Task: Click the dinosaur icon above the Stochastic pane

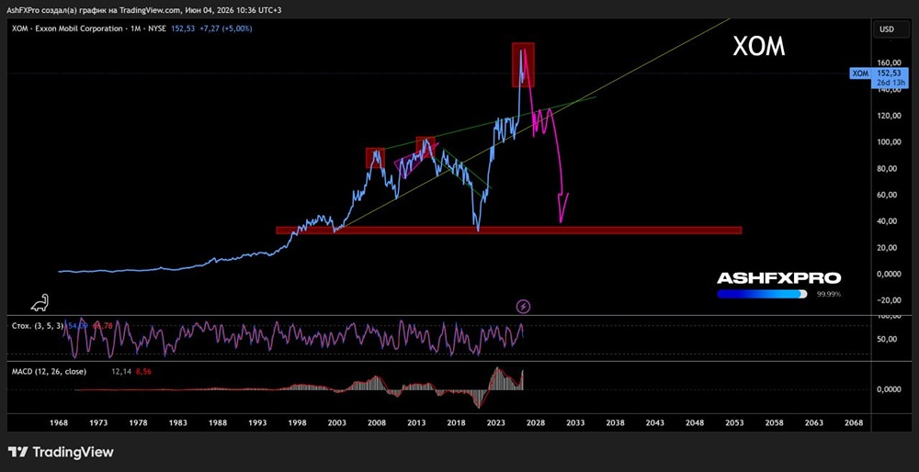Action: coord(40,302)
